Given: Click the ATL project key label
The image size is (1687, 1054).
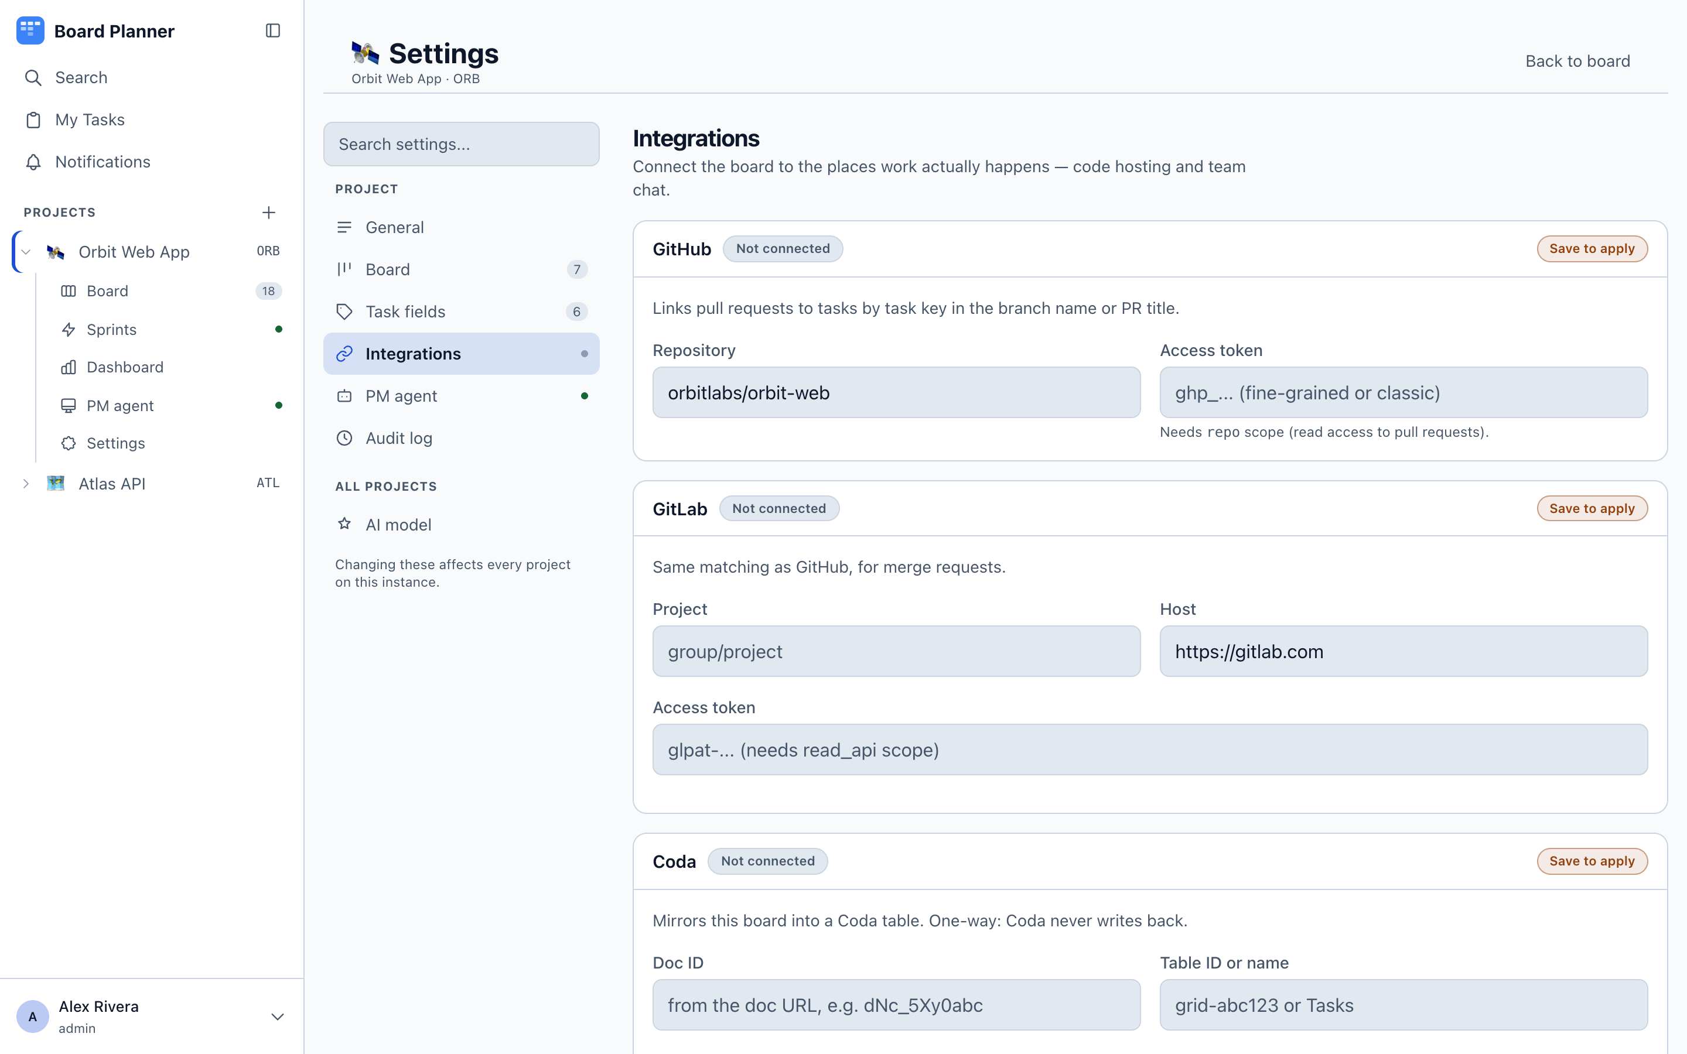Looking at the screenshot, I should [x=268, y=482].
